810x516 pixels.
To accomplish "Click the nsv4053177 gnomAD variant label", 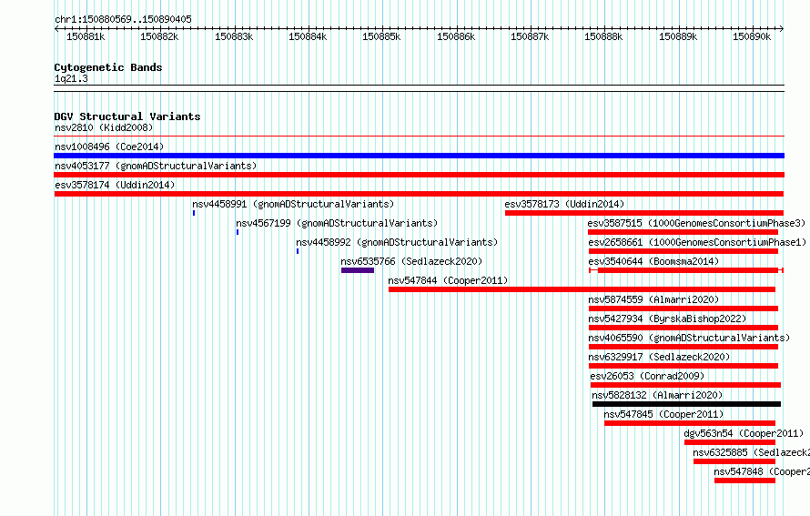I will click(156, 166).
